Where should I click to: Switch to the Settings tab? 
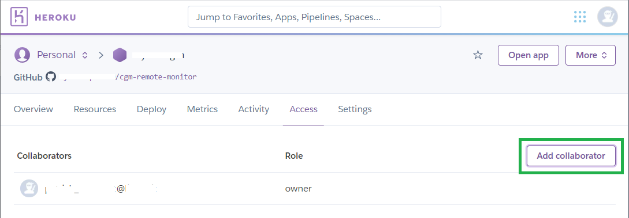[x=355, y=109]
